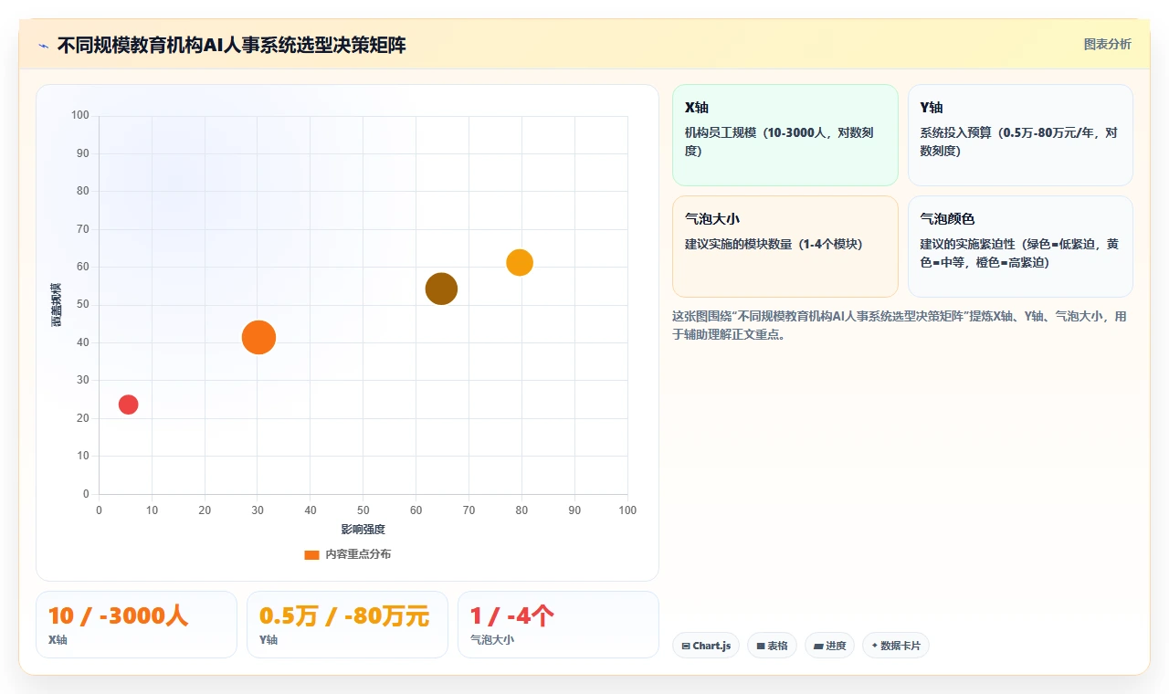Click the red bubble in chart
This screenshot has height=694, width=1169.
point(128,405)
